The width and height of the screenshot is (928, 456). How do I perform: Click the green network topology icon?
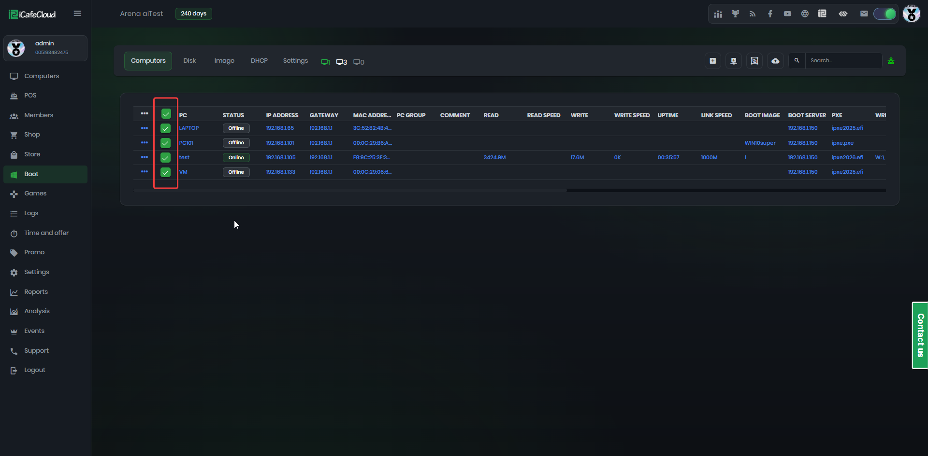[x=891, y=61]
